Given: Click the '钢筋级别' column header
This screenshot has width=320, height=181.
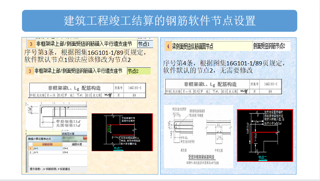Looking at the screenshot, I should point(47,144).
